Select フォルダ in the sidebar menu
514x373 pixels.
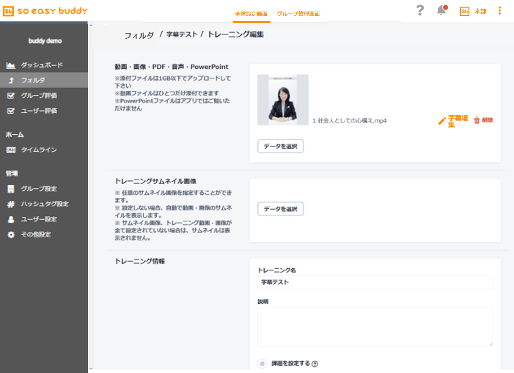(44, 80)
